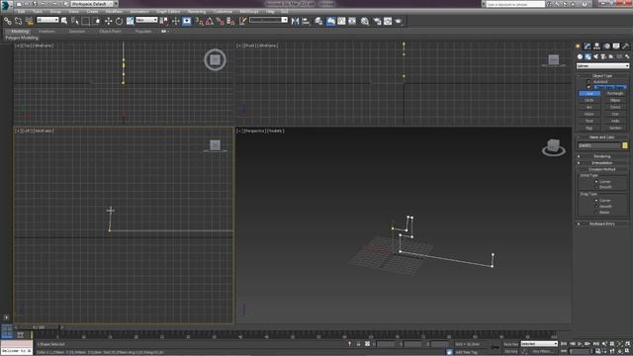Select the Cameras category icon
Viewport: 633px width, 356px height.
603,56
